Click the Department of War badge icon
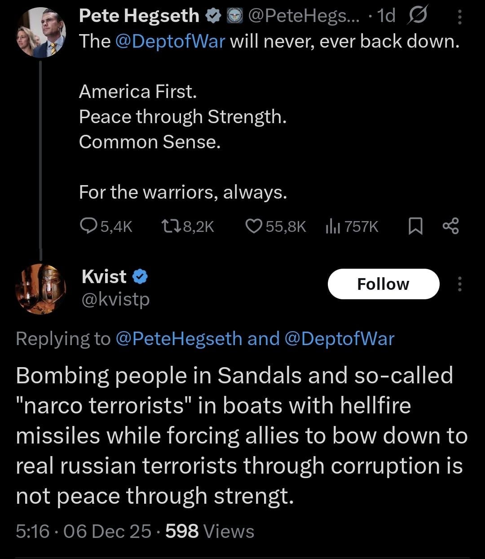485x559 pixels. click(233, 16)
